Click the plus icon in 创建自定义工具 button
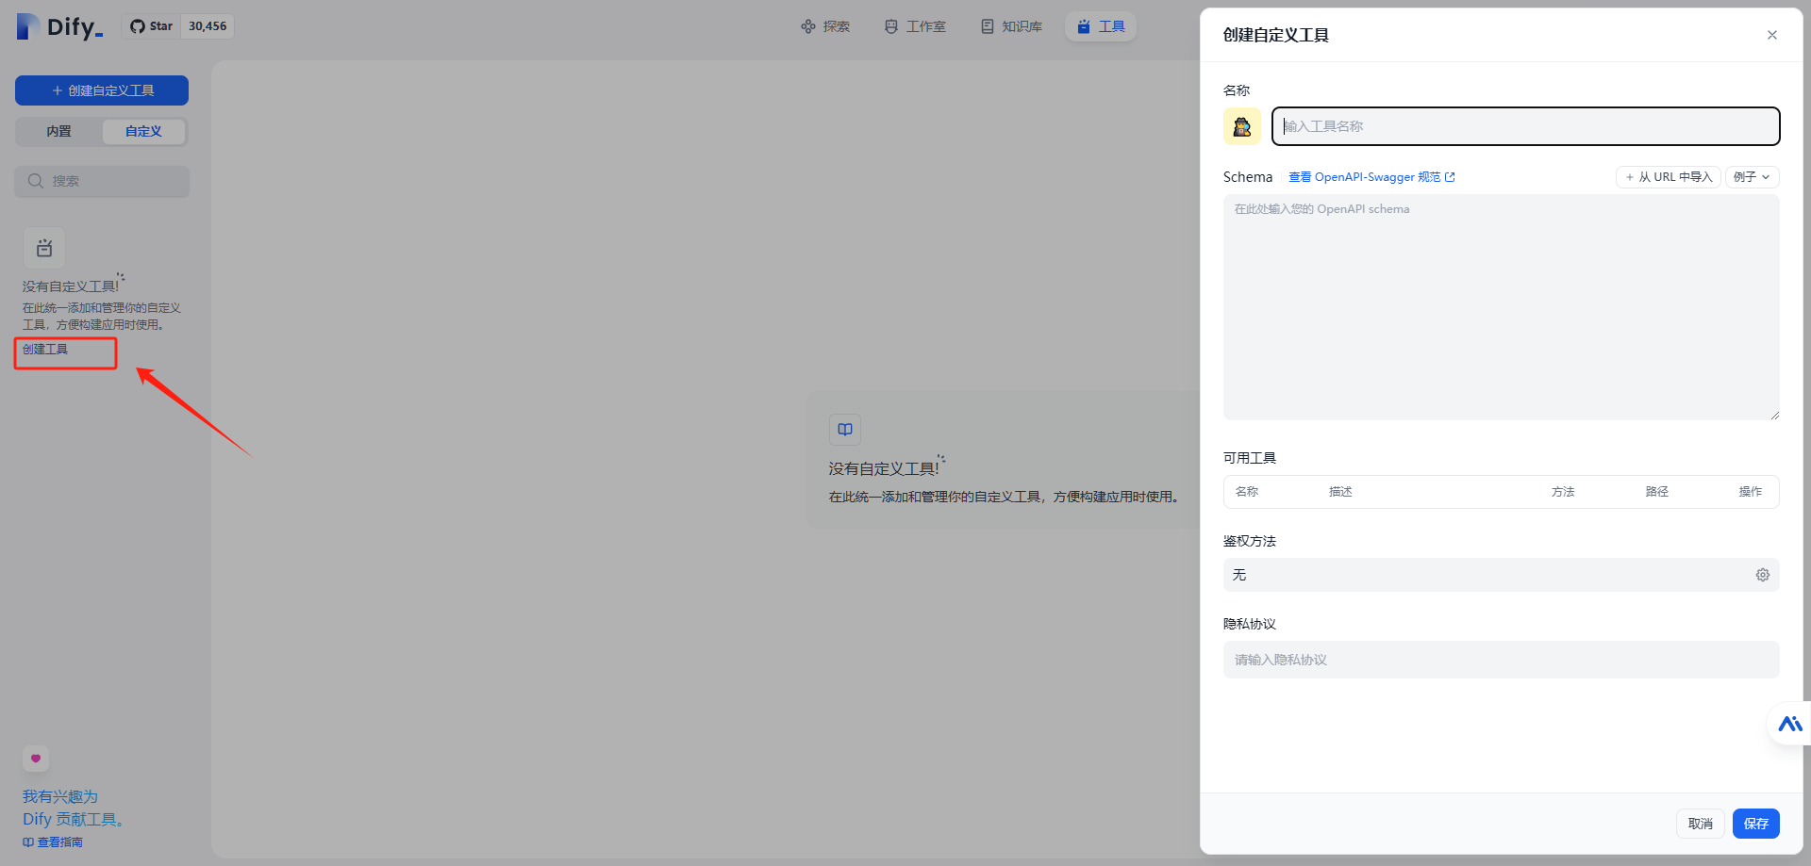 (58, 90)
